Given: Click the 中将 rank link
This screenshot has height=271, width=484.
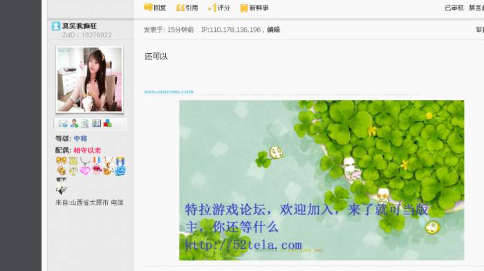Looking at the screenshot, I should tap(80, 138).
